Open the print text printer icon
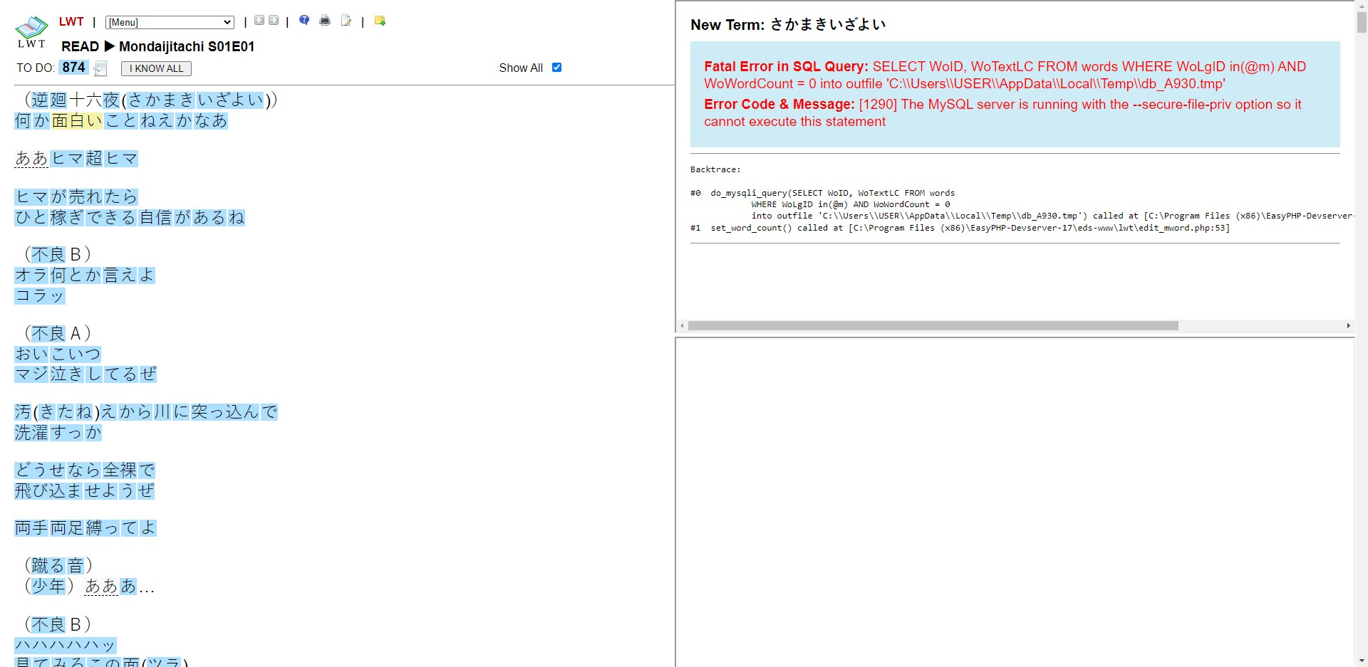1368x667 pixels. click(325, 21)
